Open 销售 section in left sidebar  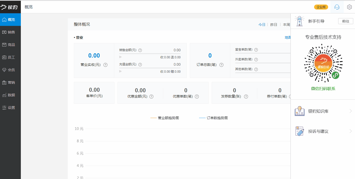[x=10, y=32]
